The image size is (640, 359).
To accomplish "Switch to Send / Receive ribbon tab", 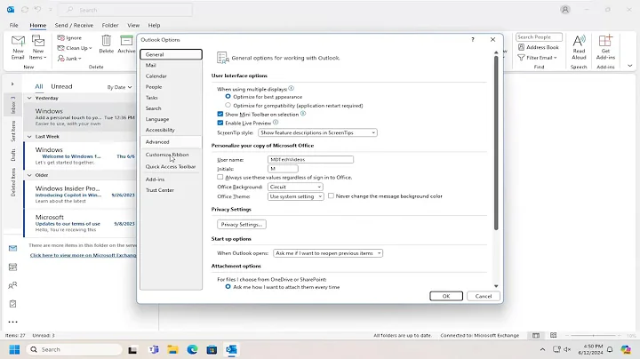I will [x=74, y=25].
